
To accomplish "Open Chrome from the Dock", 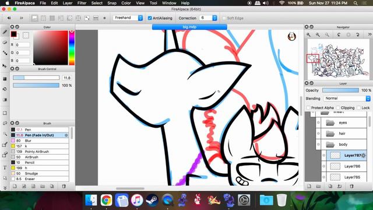I will click(106, 200).
